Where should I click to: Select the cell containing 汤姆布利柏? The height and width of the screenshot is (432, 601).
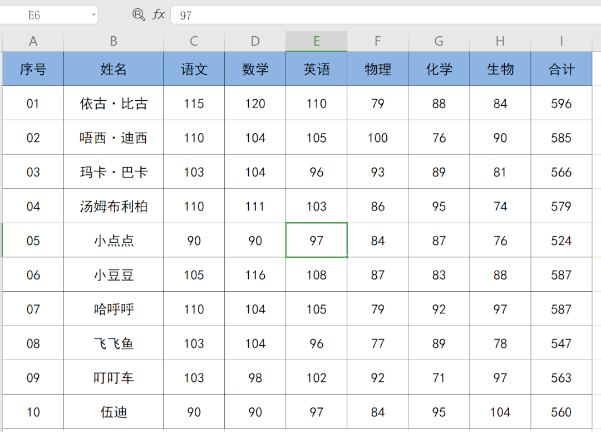[113, 206]
